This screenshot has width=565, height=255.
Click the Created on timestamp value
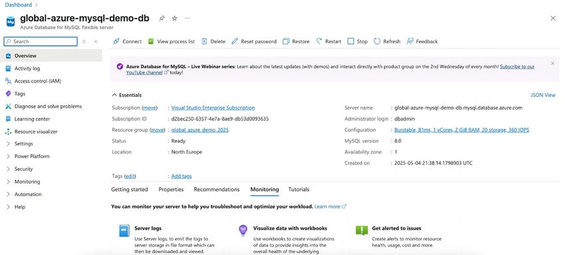click(433, 163)
